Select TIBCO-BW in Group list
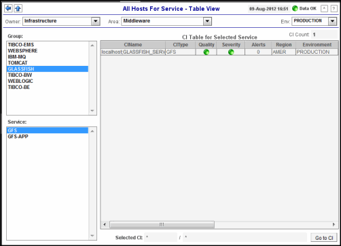The image size is (341, 246). click(48, 75)
